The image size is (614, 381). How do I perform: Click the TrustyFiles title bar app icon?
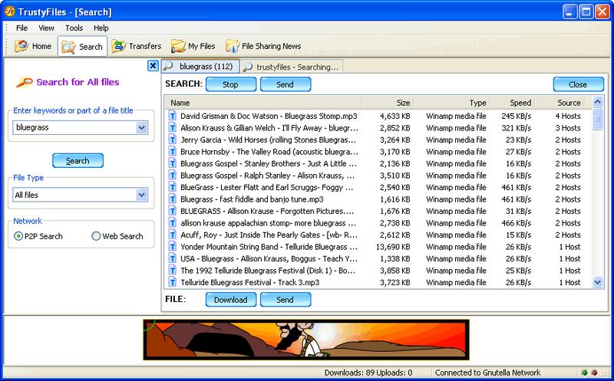10,11
